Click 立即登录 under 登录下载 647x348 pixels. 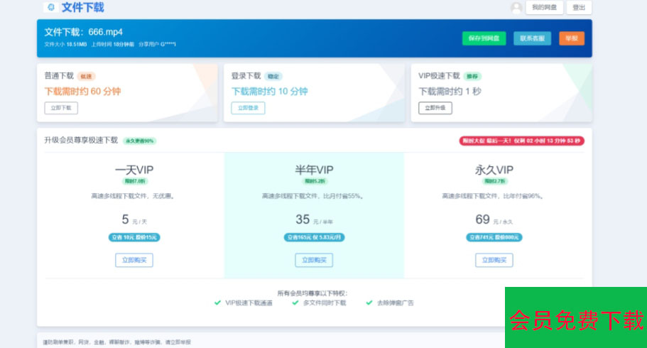tap(248, 108)
